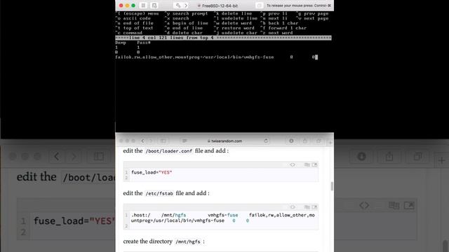This screenshot has width=449, height=252.
Task: Click sidebar icon in enlarged background Safari
Action: click(99, 156)
